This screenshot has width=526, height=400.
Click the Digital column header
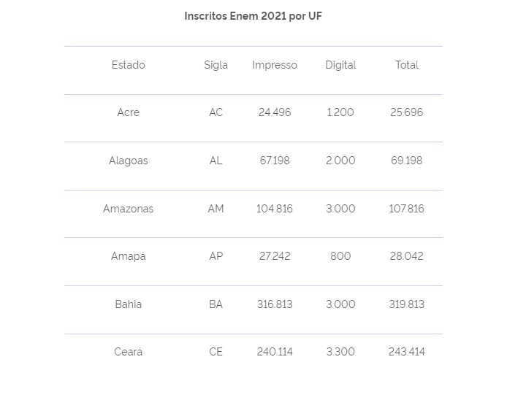click(340, 65)
